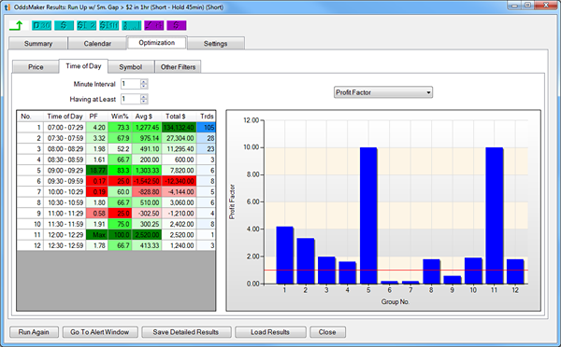The image size is (561, 347).
Task: Click the first cyan dollar-sign icon
Action: pyautogui.click(x=64, y=25)
